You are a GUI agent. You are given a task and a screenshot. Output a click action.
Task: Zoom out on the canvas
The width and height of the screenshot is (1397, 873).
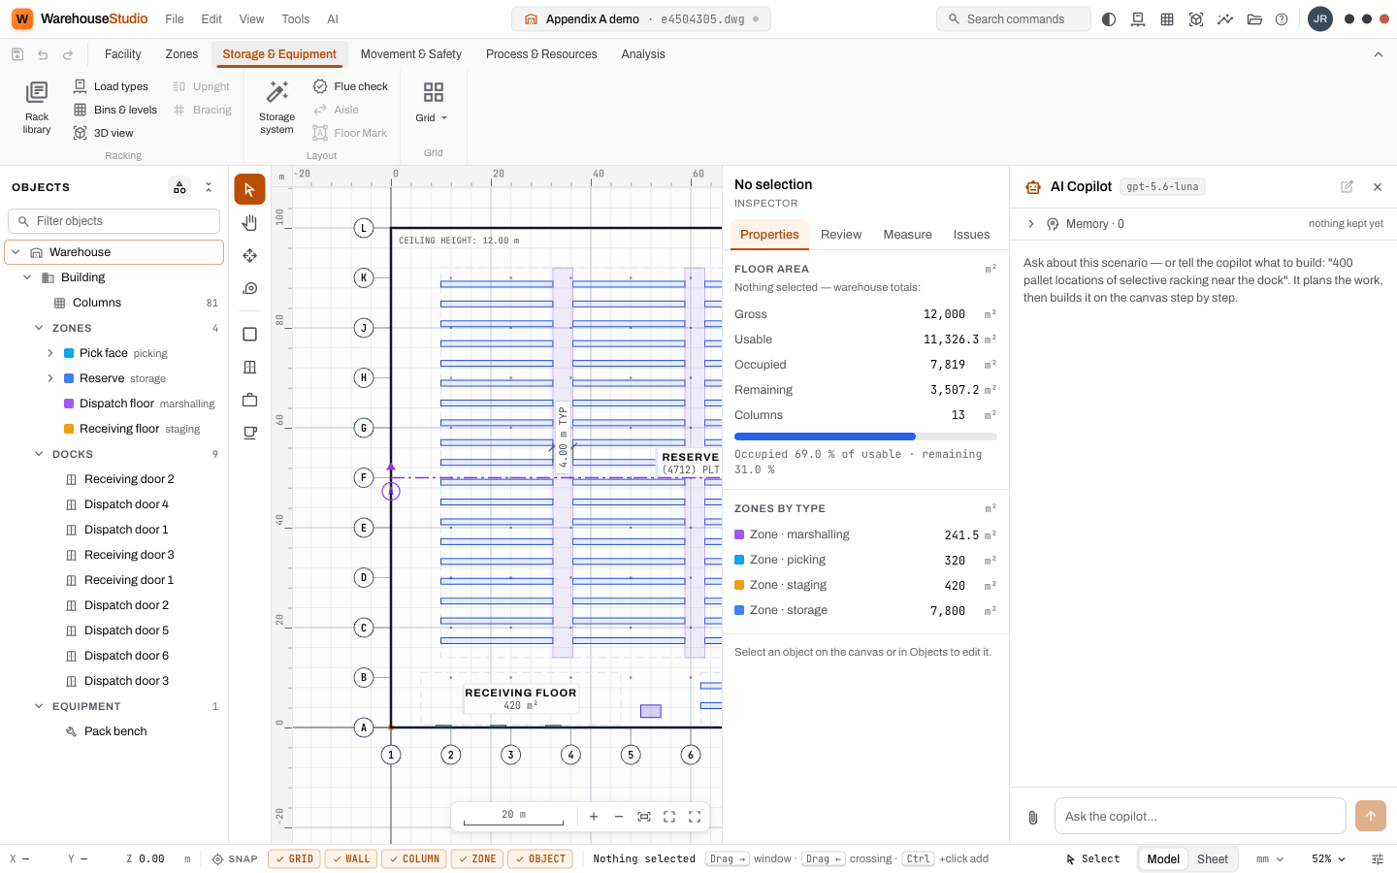click(x=619, y=817)
